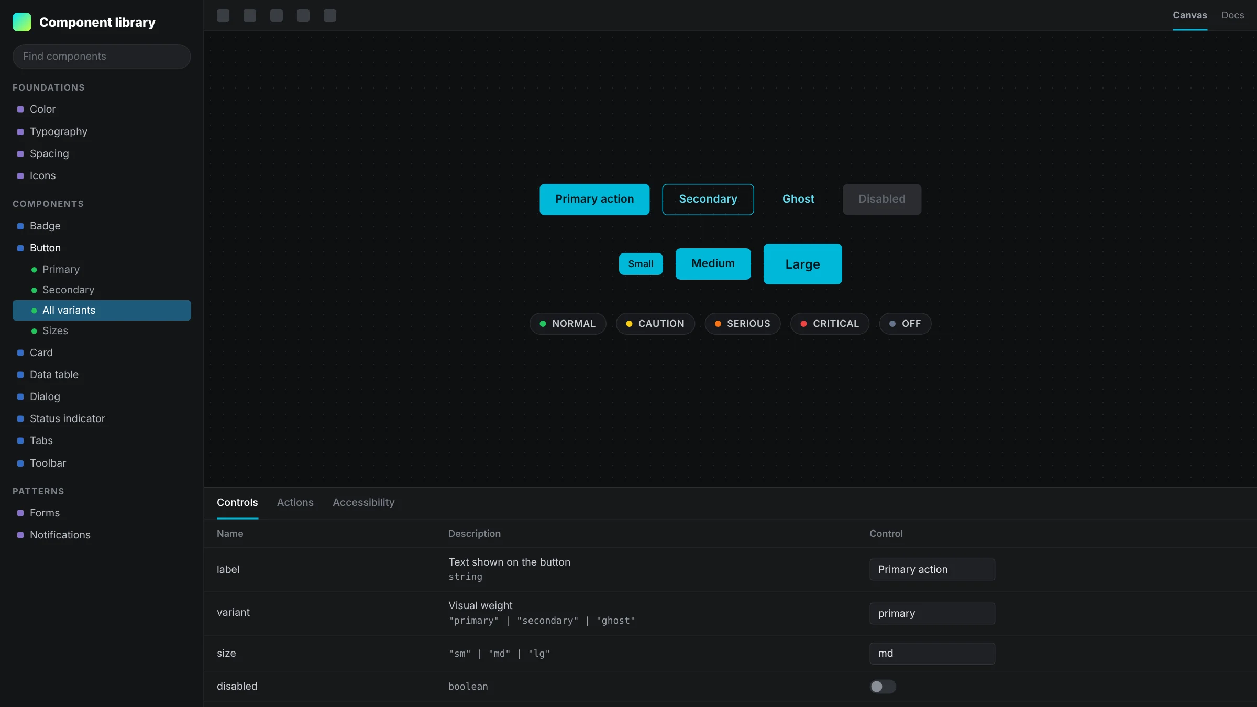Click the Secondary outlined button on canvas
This screenshot has height=707, width=1257.
coord(708,199)
